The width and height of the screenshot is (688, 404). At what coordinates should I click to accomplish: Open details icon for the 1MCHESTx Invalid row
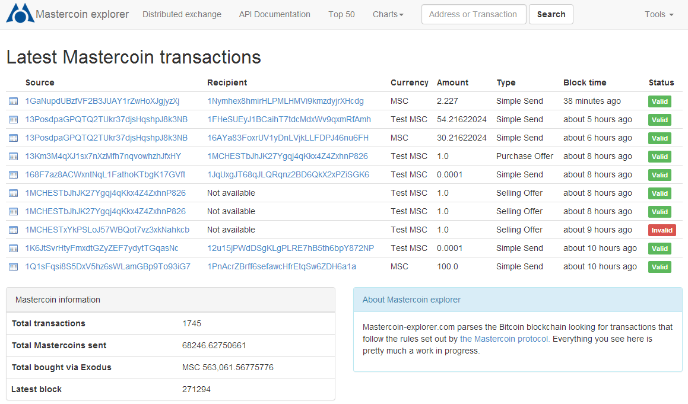click(14, 230)
